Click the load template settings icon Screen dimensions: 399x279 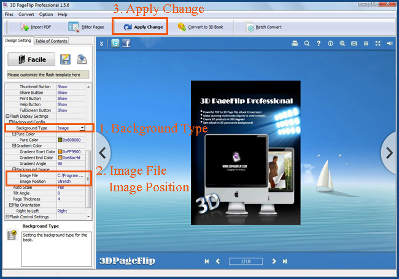[x=82, y=59]
